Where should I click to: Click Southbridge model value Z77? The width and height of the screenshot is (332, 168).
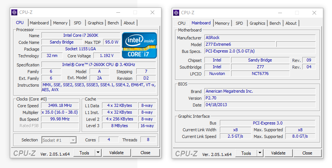click(260, 67)
